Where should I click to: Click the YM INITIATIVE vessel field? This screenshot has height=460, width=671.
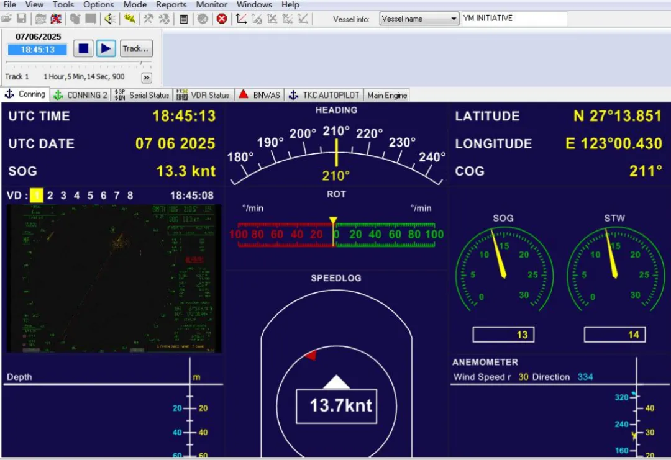click(x=515, y=19)
